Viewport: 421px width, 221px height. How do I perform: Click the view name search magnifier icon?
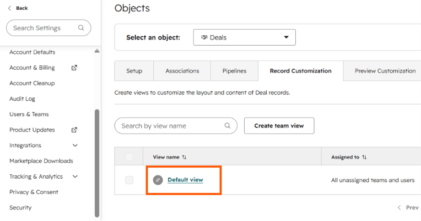click(228, 126)
